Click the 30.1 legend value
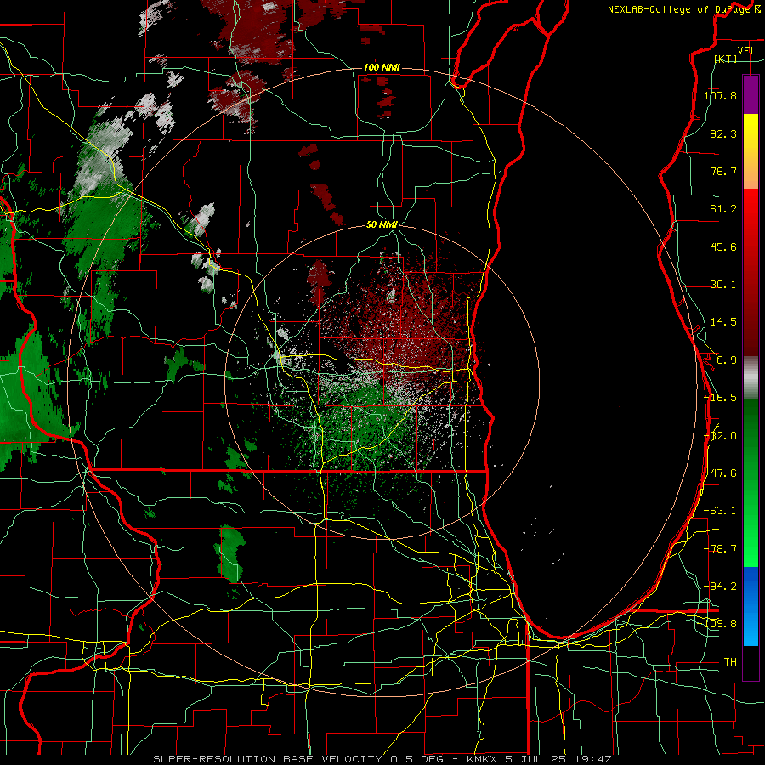The image size is (765, 765). click(x=723, y=285)
